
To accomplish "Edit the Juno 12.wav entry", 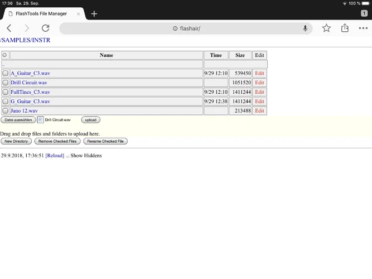I will (x=259, y=110).
